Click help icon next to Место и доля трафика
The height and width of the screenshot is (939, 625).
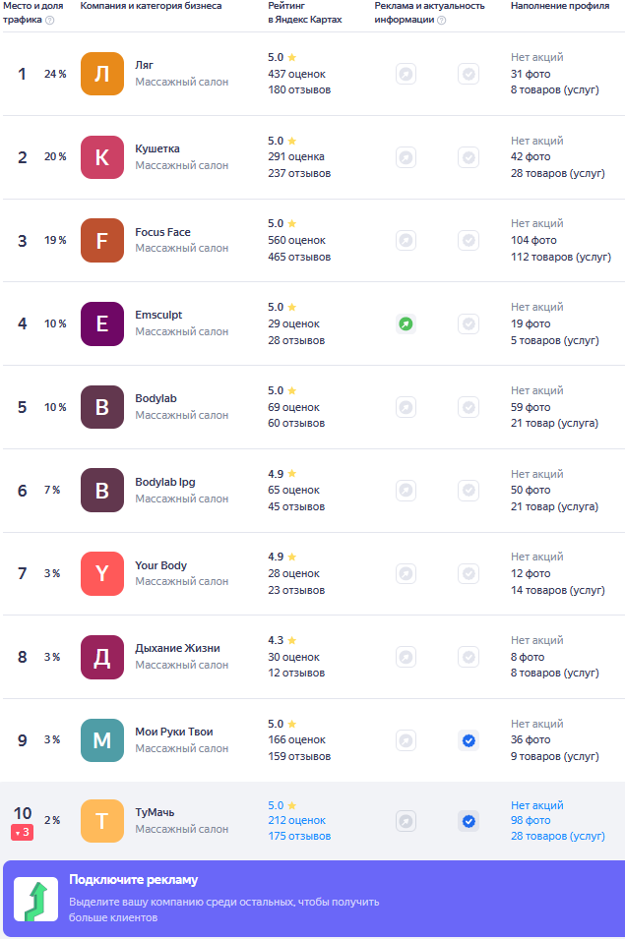[x=50, y=20]
